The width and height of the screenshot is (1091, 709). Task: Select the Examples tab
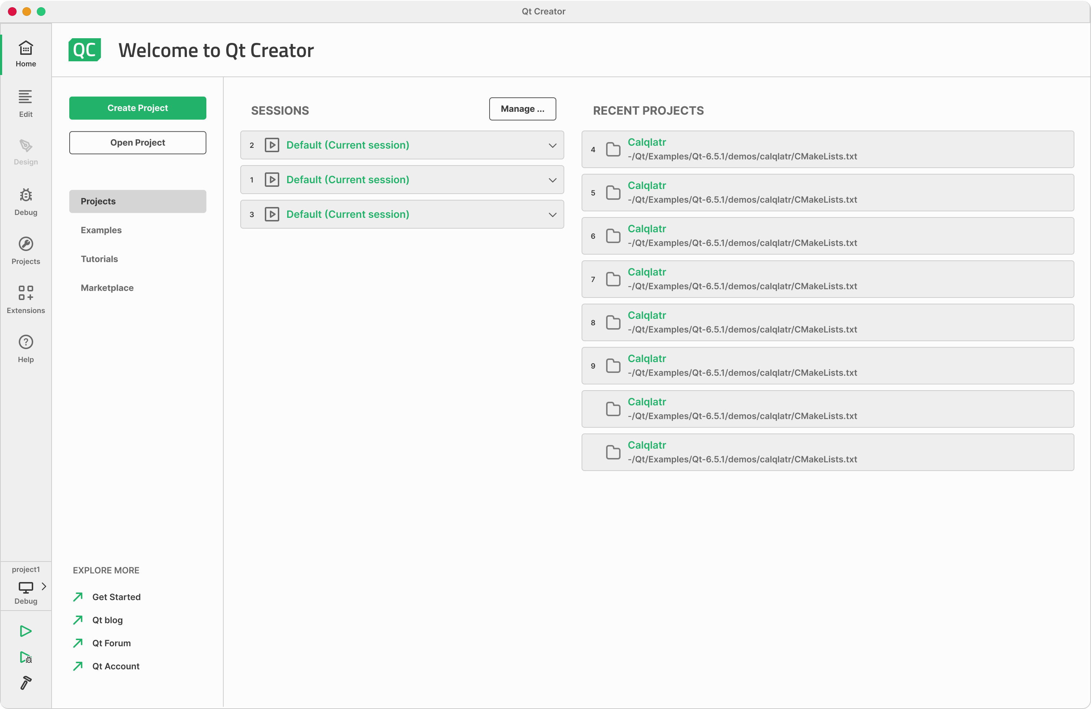pos(101,230)
